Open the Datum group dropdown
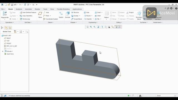This screenshot has height=100, width=178. (51, 22)
